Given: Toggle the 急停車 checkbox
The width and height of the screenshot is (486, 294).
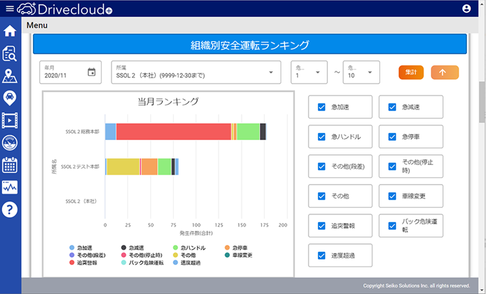Looking at the screenshot, I should [x=392, y=137].
